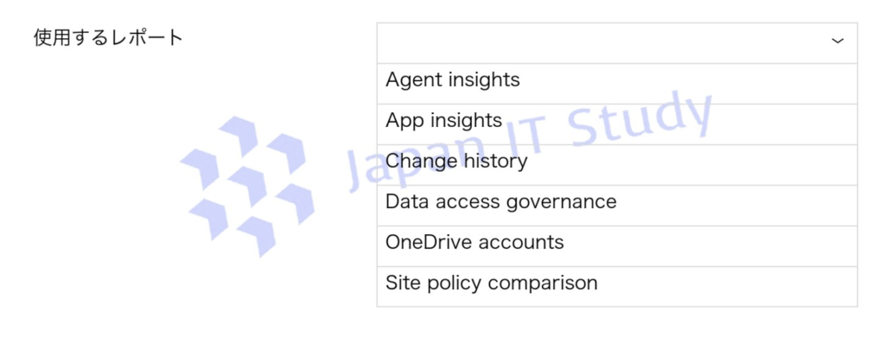Click the word Agent in the first option
The image size is (891, 349).
tap(414, 80)
